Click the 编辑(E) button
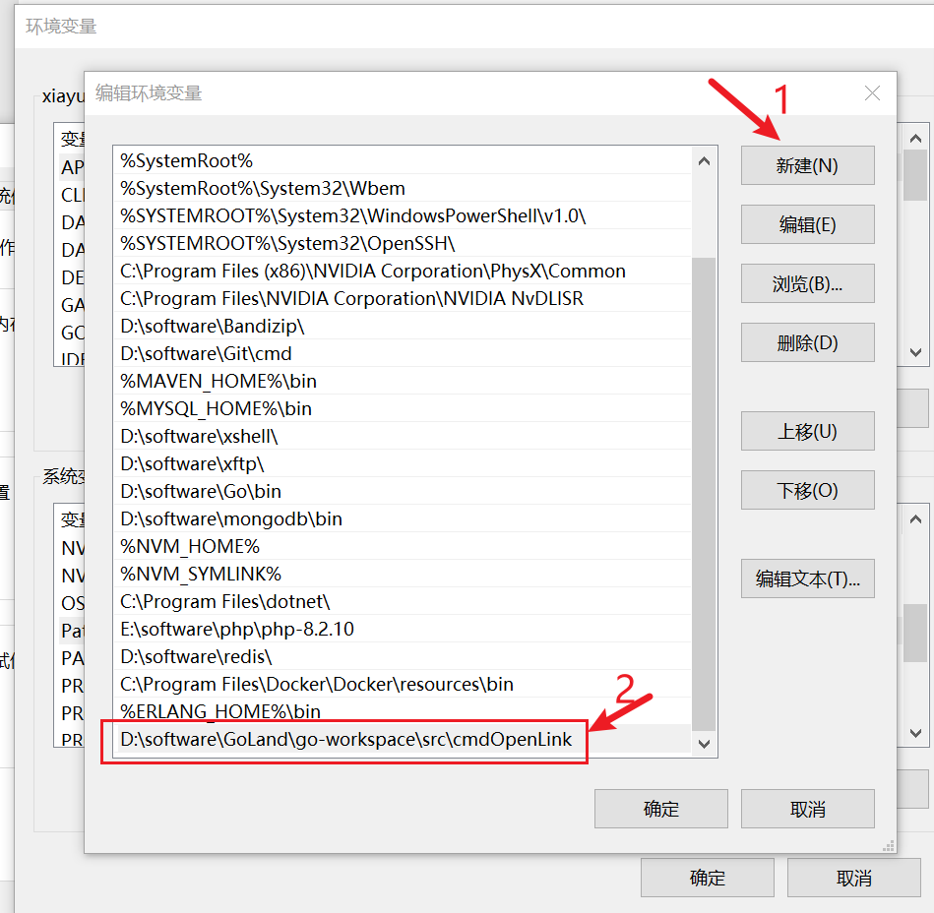This screenshot has width=934, height=913. click(807, 224)
